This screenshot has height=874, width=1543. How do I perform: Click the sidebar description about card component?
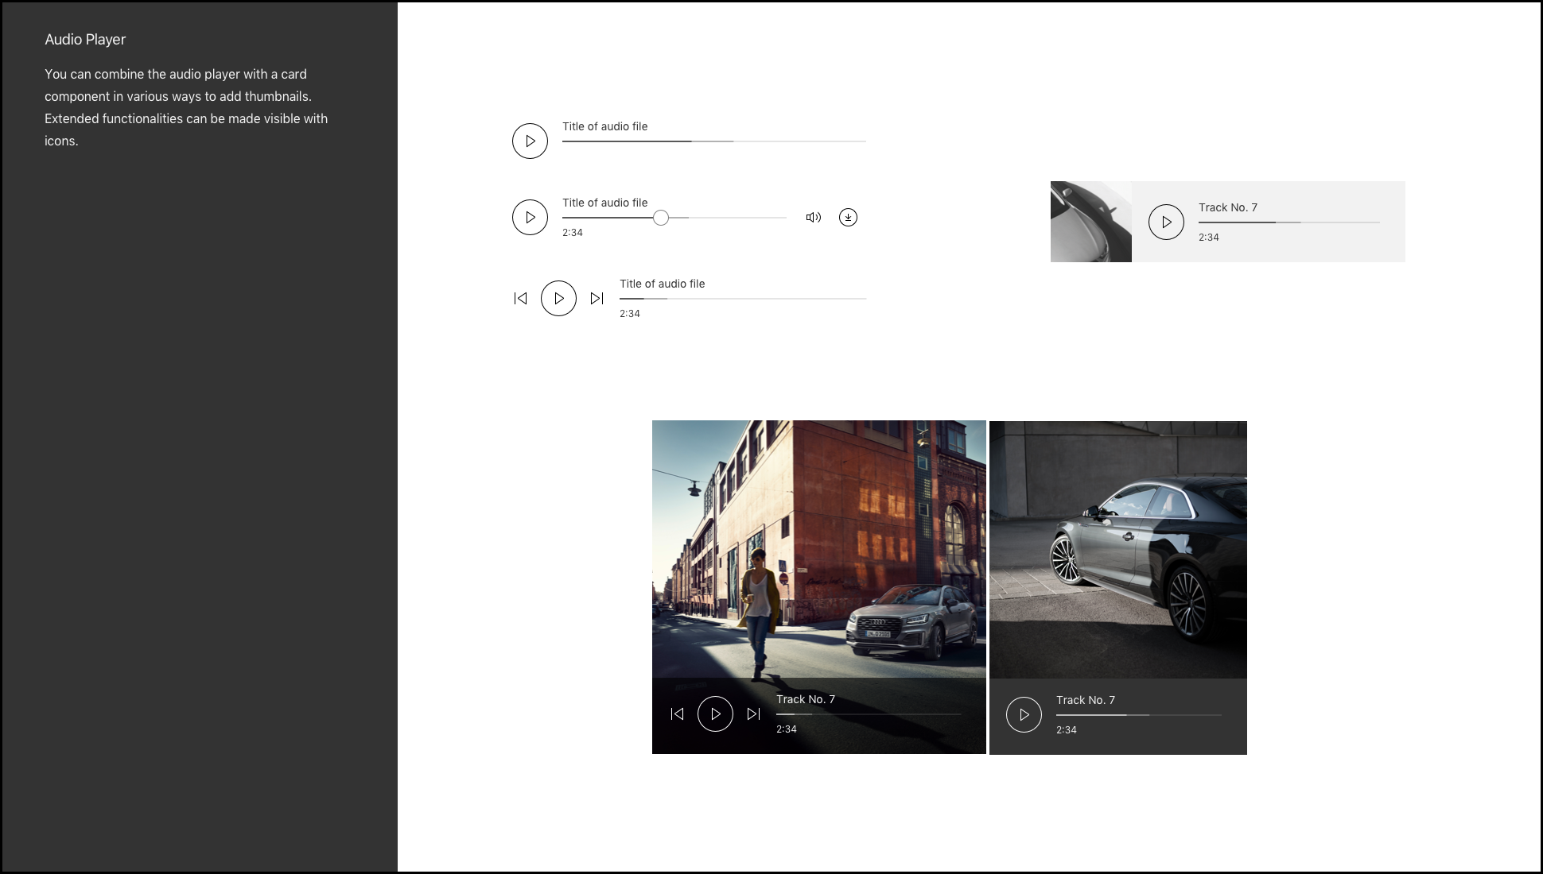186,107
